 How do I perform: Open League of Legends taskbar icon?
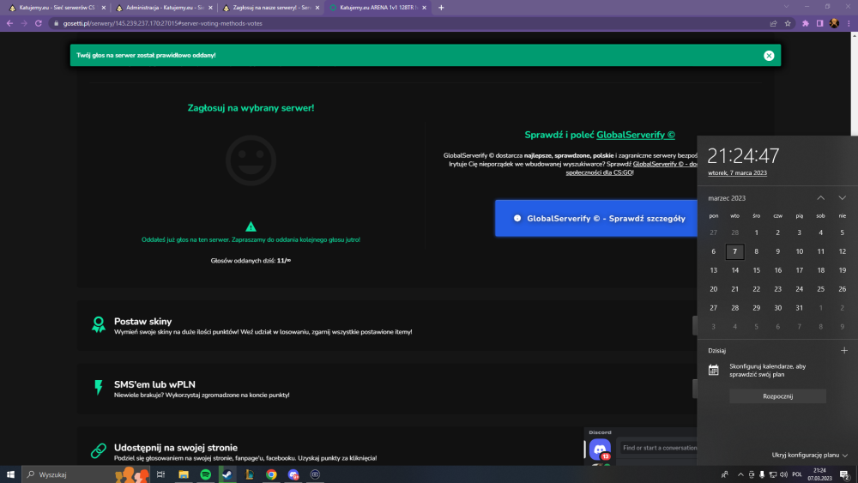point(250,474)
